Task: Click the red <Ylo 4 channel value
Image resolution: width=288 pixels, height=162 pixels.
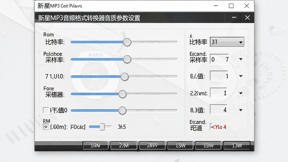Action: tap(218, 127)
